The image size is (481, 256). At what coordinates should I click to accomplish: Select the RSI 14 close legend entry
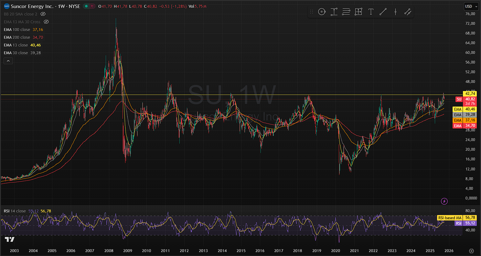(27, 211)
